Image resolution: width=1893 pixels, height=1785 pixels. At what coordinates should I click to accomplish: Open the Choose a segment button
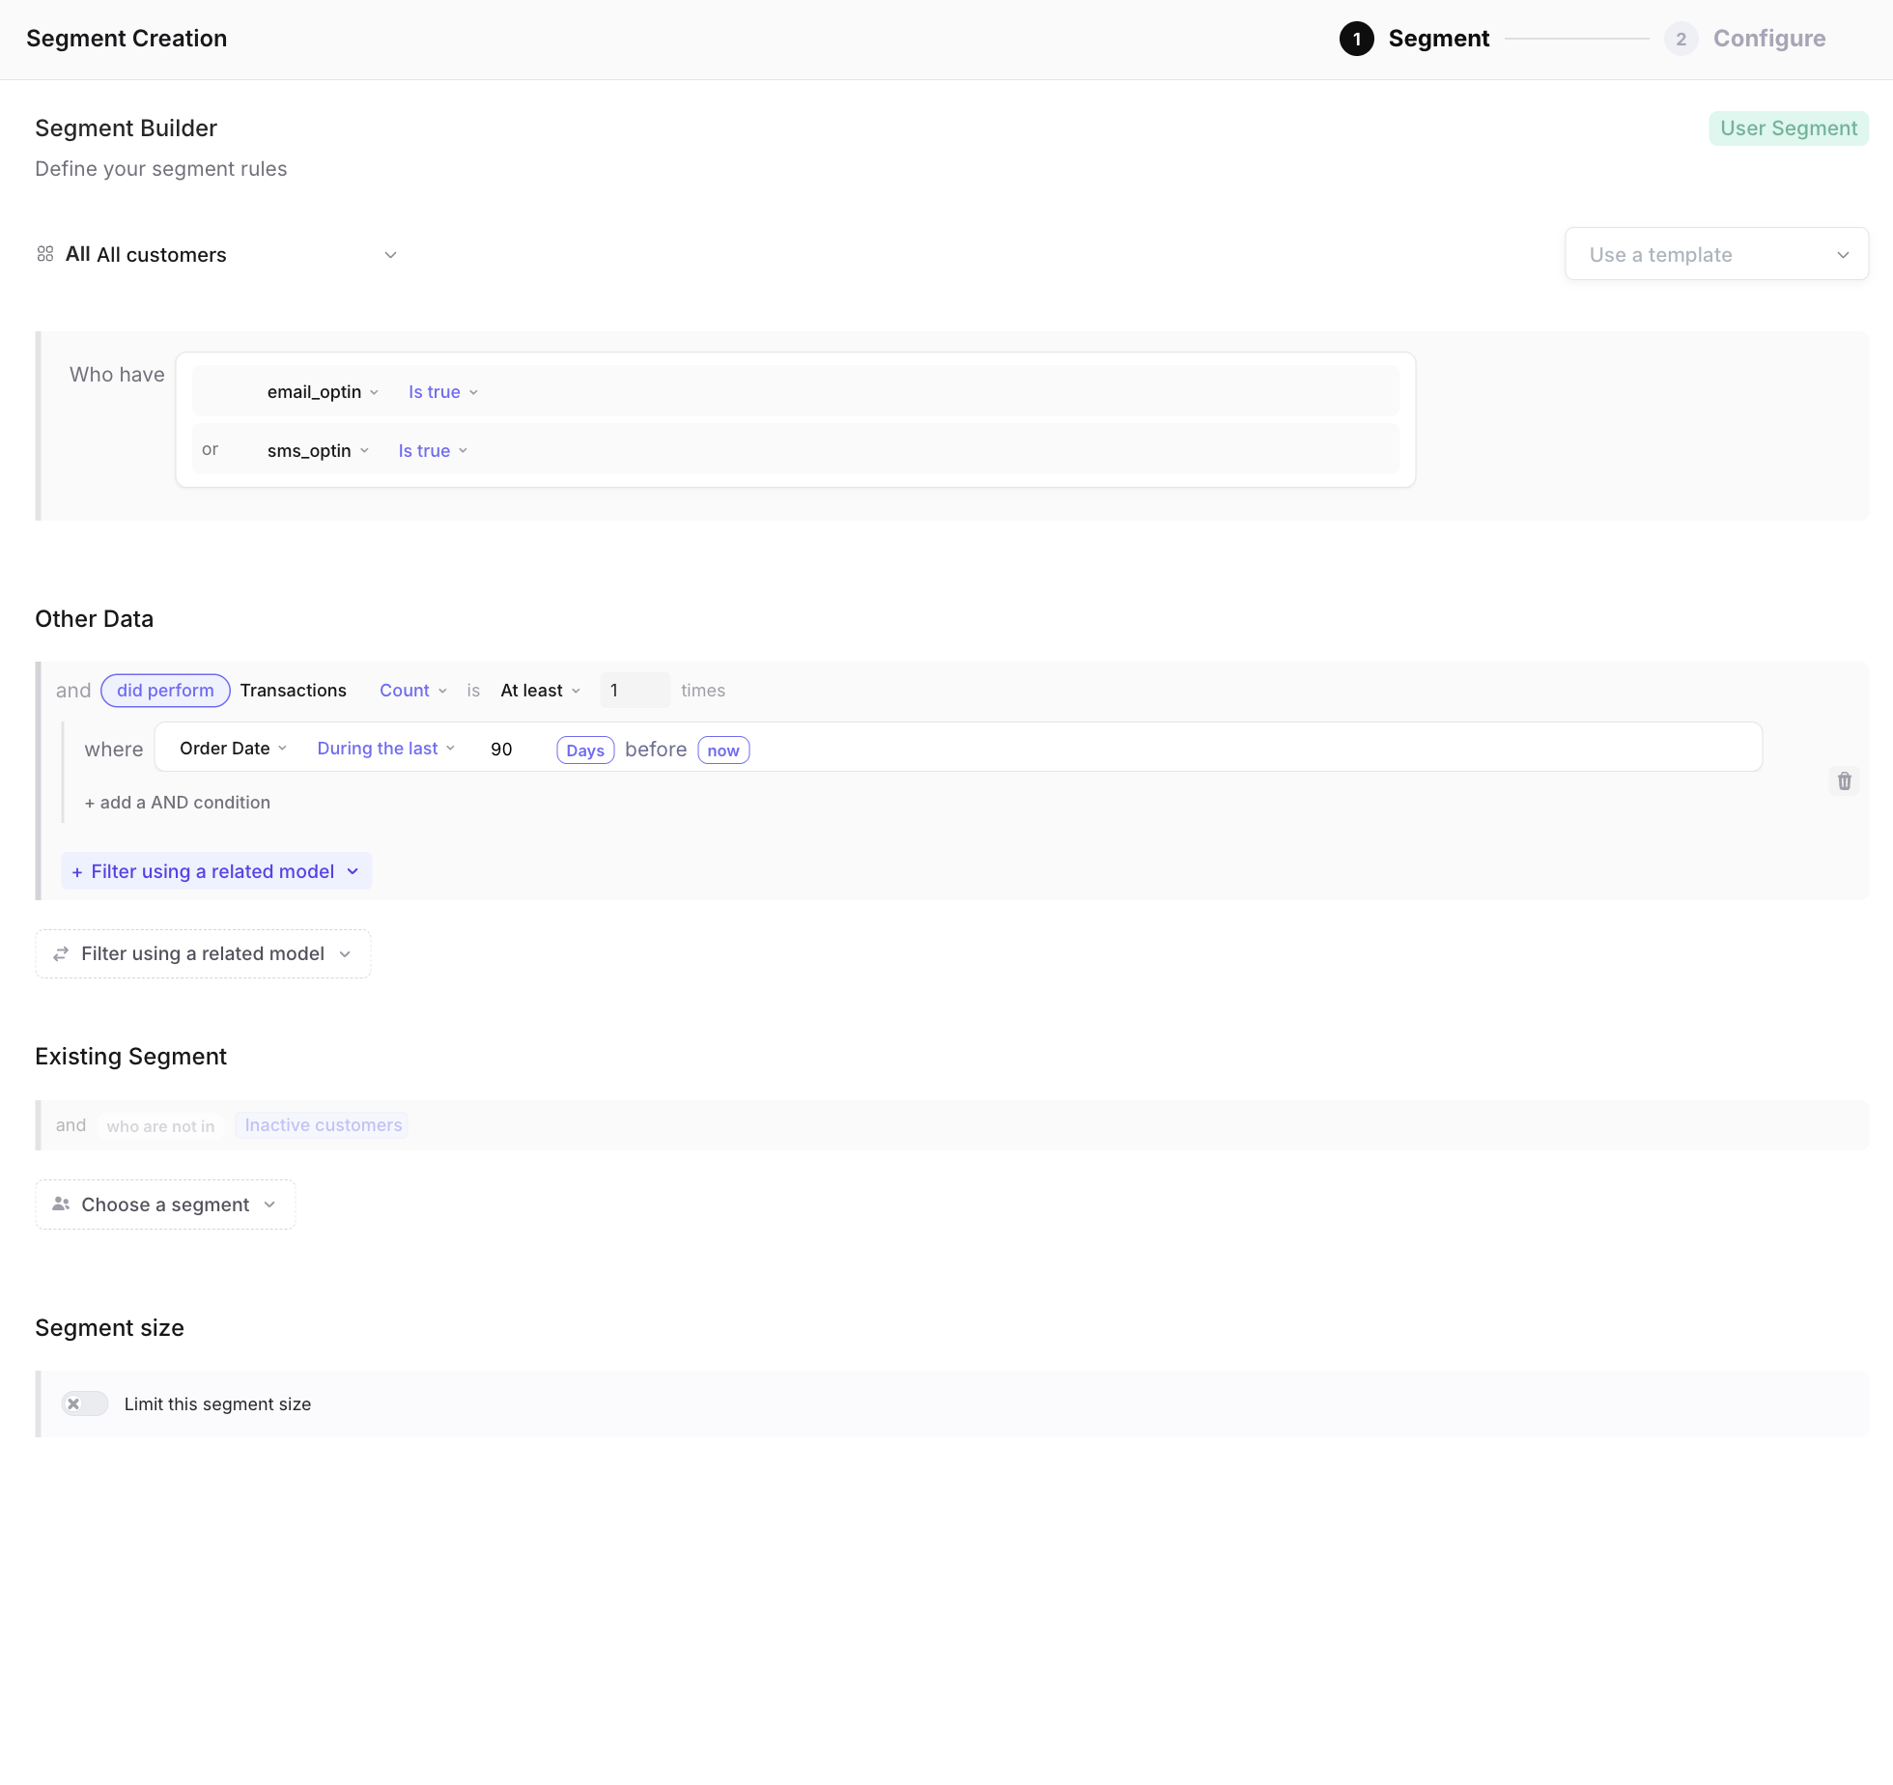pyautogui.click(x=165, y=1204)
